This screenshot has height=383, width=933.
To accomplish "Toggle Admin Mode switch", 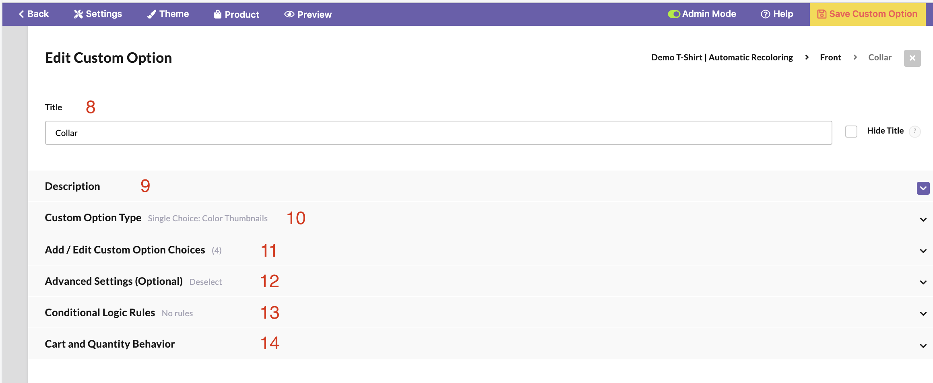I will point(674,14).
